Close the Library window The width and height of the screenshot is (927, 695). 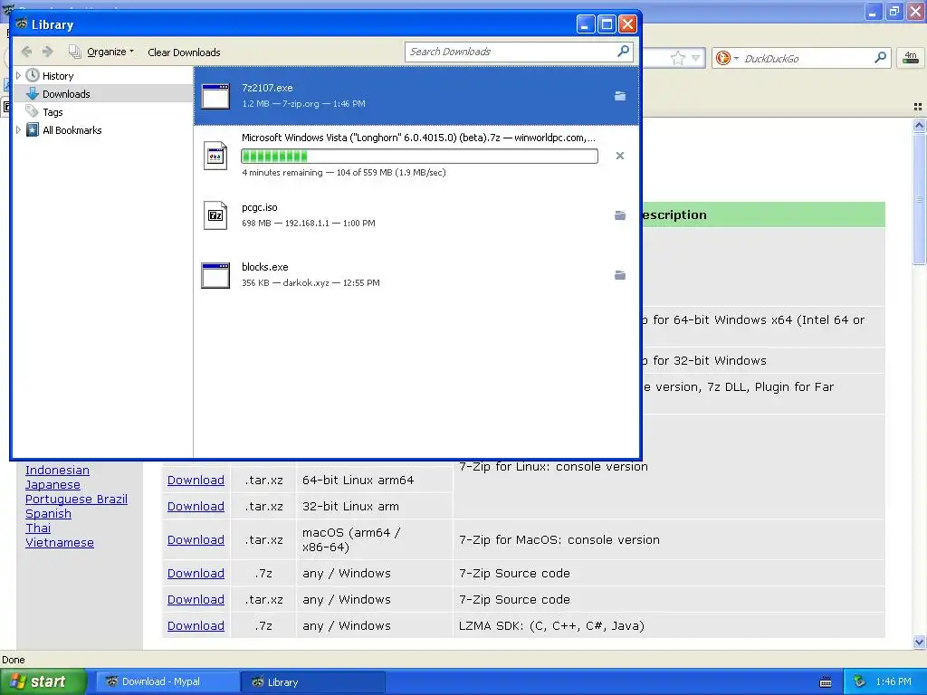point(627,24)
